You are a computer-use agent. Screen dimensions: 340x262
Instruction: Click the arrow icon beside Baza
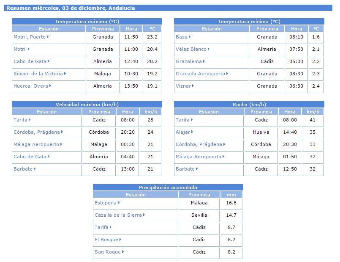(190, 37)
